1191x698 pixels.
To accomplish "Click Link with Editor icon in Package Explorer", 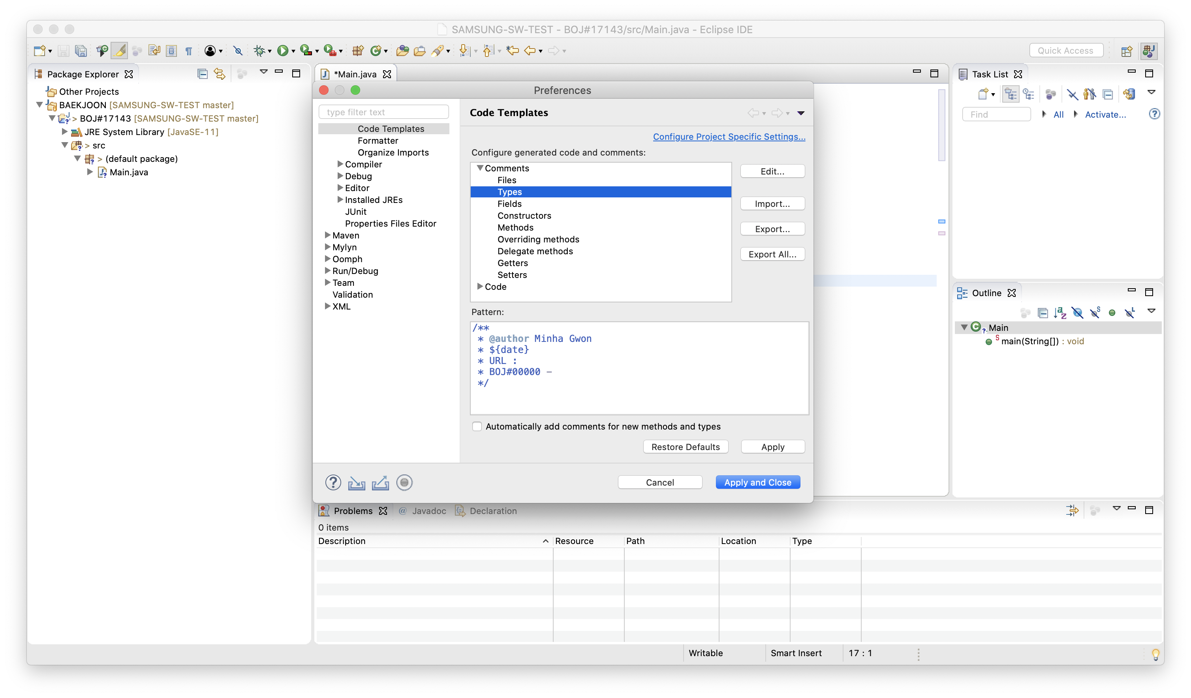I will pyautogui.click(x=219, y=74).
